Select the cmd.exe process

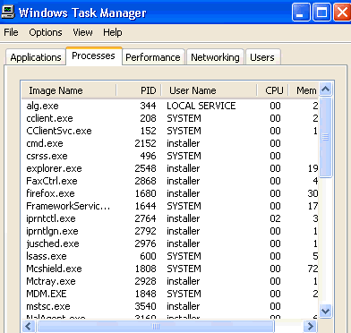tap(170, 143)
